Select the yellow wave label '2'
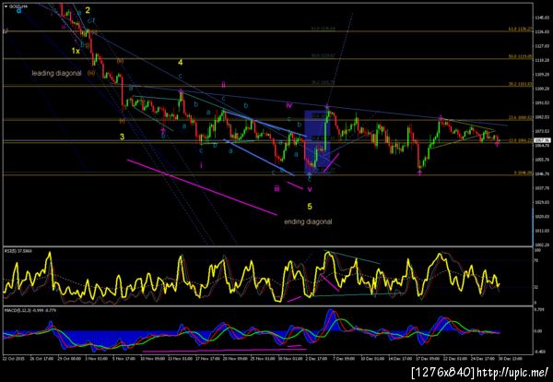Image resolution: width=553 pixels, height=382 pixels. [x=88, y=10]
